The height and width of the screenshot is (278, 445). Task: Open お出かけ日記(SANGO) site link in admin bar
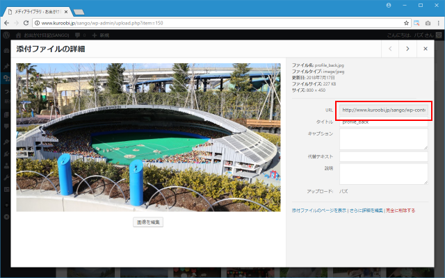[x=42, y=35]
